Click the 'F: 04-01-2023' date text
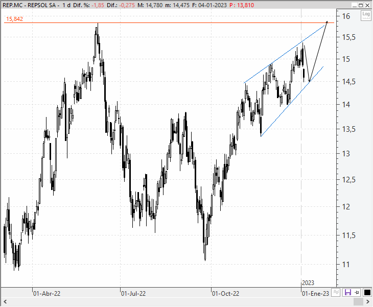This screenshot has height=307, width=373. [209, 5]
